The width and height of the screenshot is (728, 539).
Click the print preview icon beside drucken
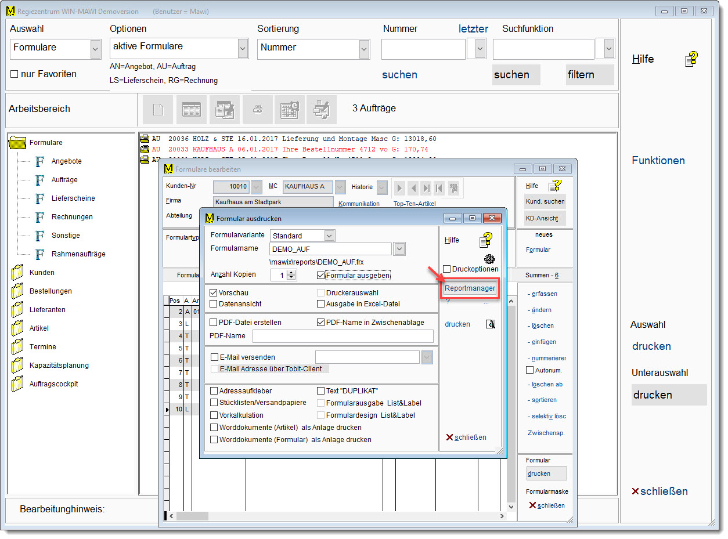pos(490,324)
